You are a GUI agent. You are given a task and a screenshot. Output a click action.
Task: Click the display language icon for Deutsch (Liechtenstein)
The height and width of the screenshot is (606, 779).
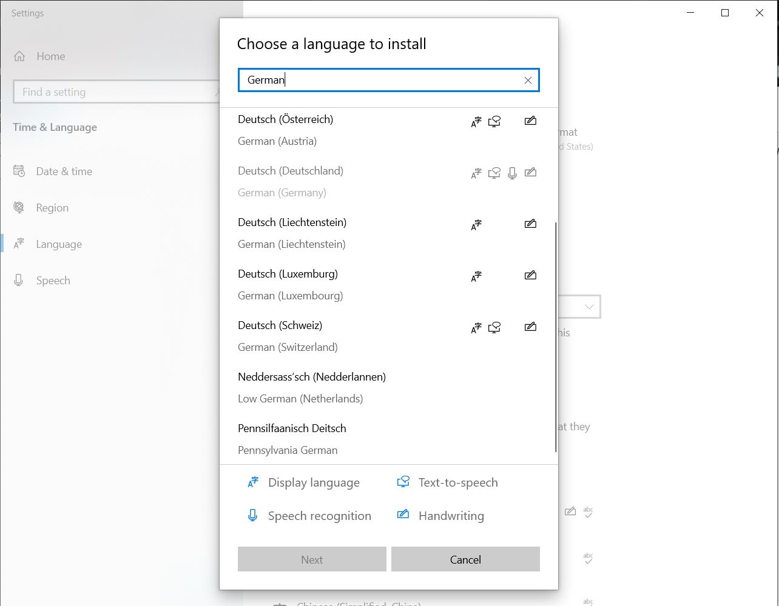pyautogui.click(x=476, y=224)
